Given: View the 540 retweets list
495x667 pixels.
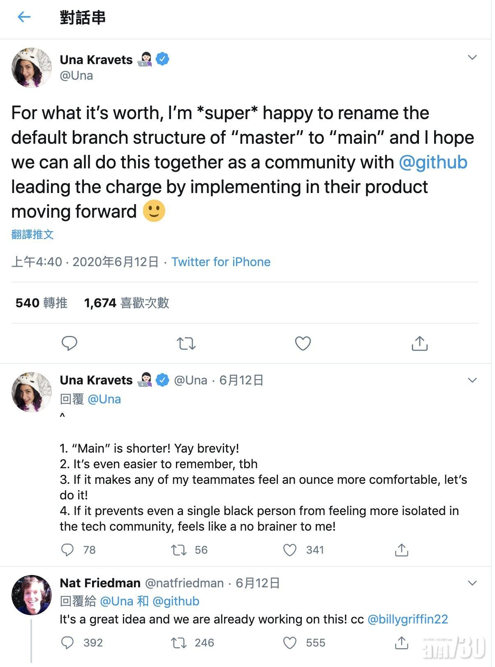Looking at the screenshot, I should click(41, 303).
